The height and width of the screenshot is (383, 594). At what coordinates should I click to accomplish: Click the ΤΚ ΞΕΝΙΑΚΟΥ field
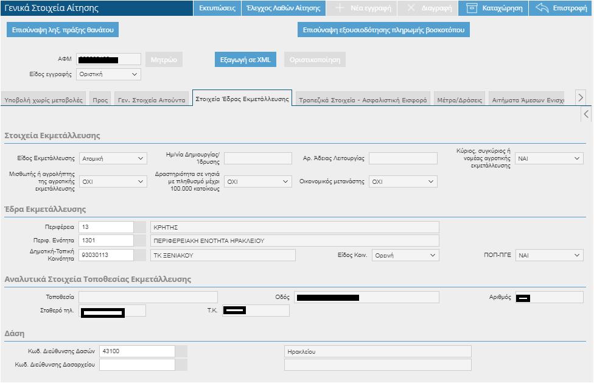[x=223, y=255]
